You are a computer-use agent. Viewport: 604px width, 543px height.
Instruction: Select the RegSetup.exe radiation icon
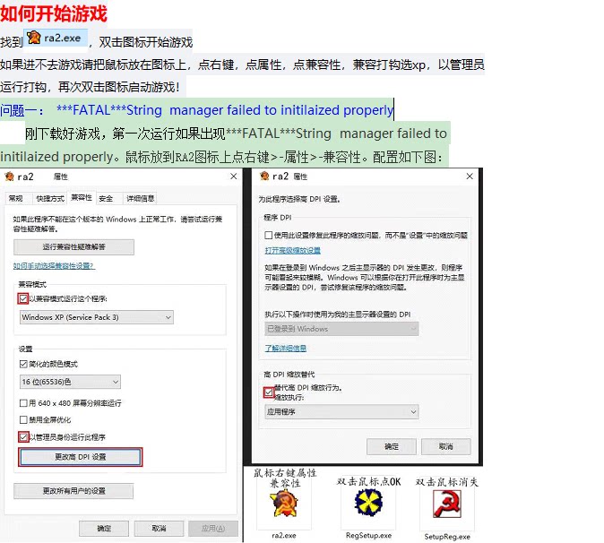pyautogui.click(x=368, y=502)
